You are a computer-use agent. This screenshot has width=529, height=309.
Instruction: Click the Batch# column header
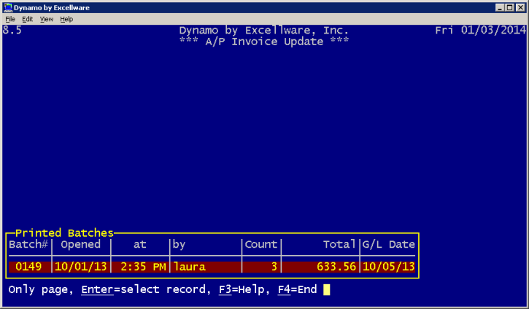28,244
